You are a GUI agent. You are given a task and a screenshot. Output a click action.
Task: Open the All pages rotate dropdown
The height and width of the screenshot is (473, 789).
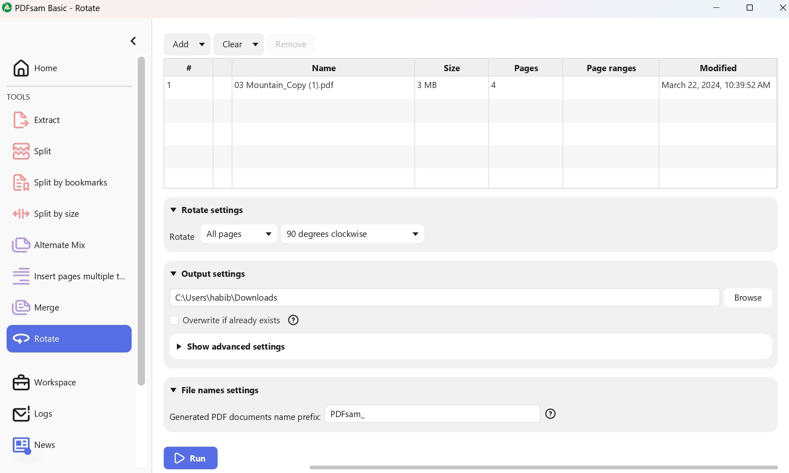tap(239, 234)
